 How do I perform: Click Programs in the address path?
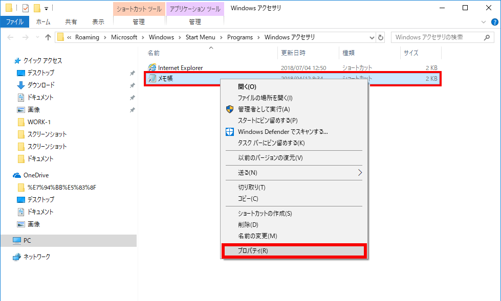(240, 37)
